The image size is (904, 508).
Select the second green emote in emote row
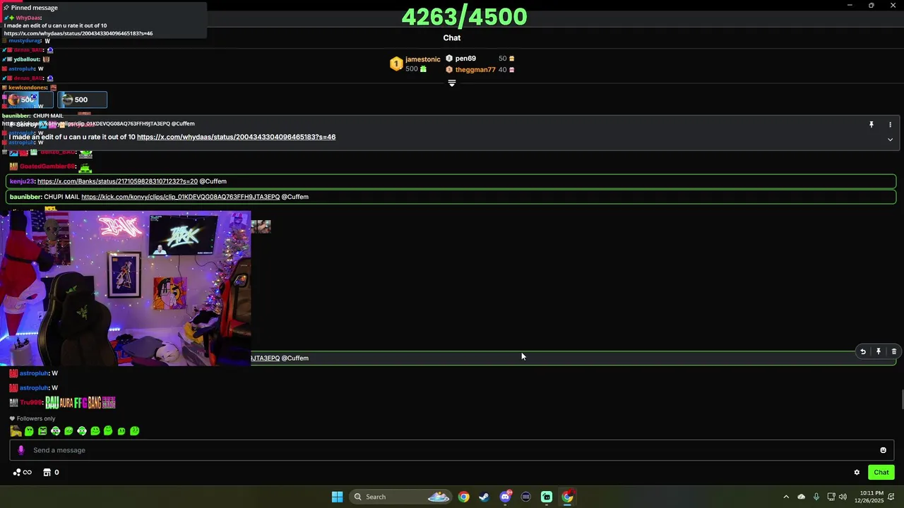click(x=29, y=431)
